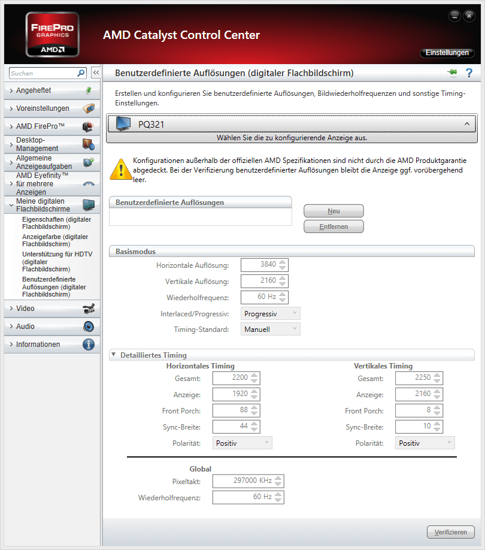Click the horizontal Front Porch stepper at 88
This screenshot has height=550, width=485.
(x=254, y=410)
